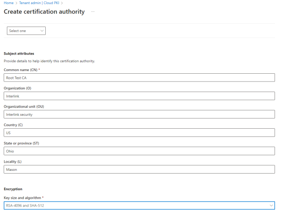Open the more options ellipsis beside the title
Viewport: 286px width, 218px height.
pos(93,12)
